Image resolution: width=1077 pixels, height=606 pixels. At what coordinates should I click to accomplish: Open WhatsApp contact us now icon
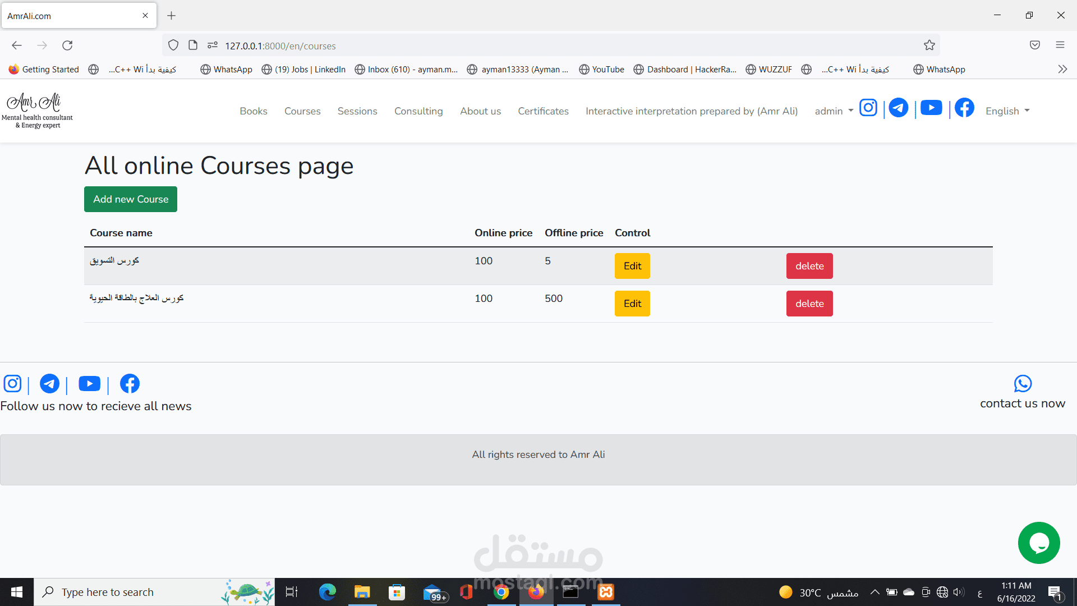1022,384
